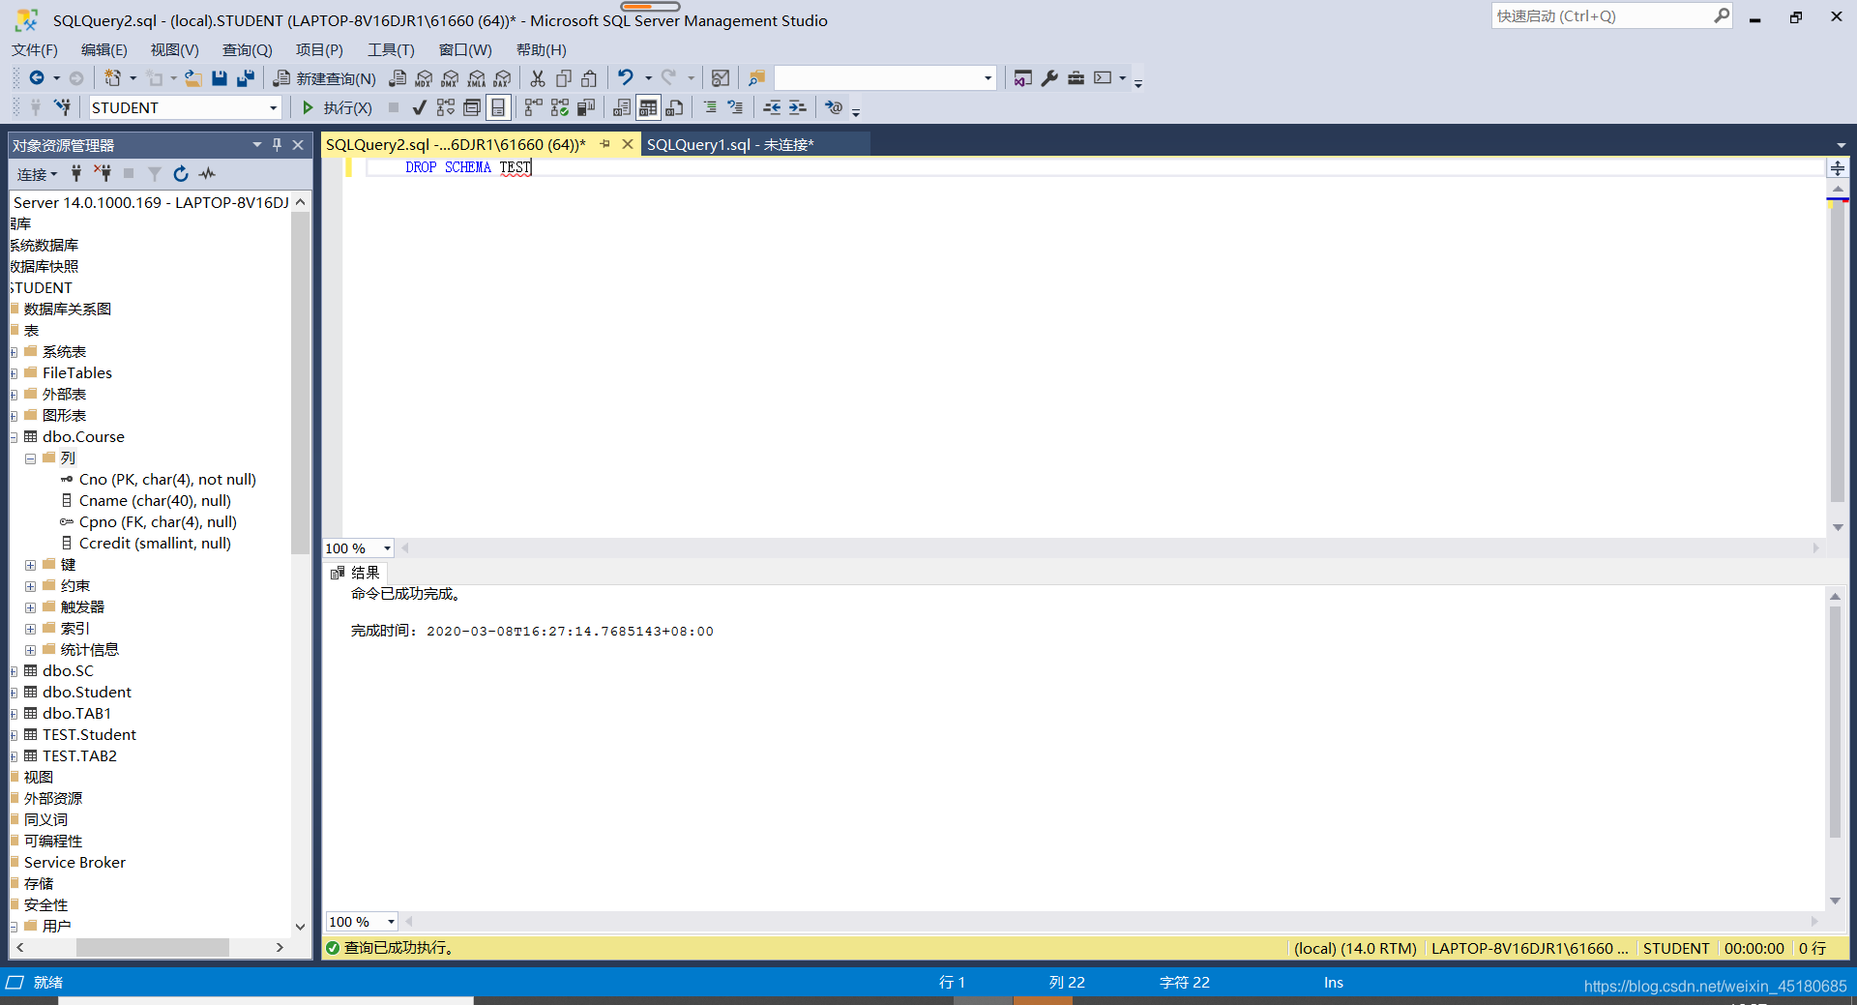Click the 执行(X) execute button
Image resolution: width=1857 pixels, height=1005 pixels.
point(337,107)
